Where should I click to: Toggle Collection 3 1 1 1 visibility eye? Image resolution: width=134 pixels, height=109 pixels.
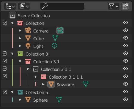[x=126, y=76]
